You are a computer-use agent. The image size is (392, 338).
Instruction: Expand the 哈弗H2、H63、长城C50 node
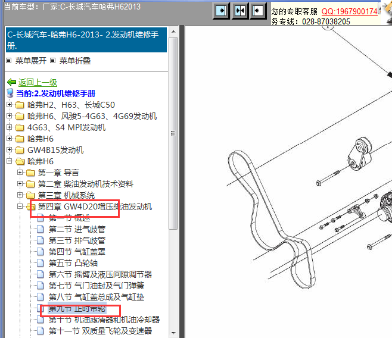click(10, 104)
